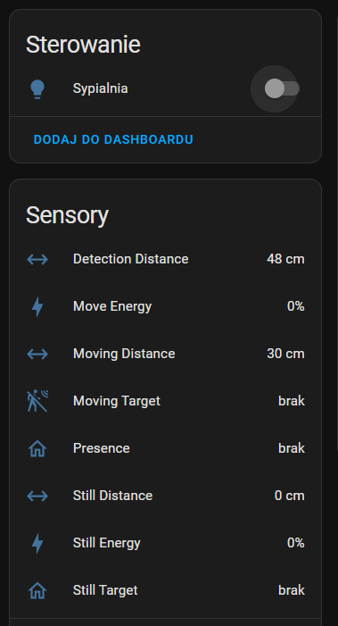Click the Moving Target motion sensor icon

tap(37, 401)
